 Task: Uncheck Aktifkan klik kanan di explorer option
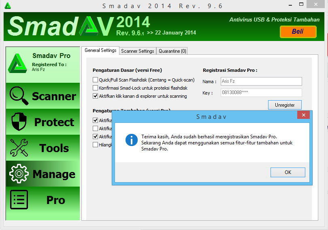[x=96, y=96]
